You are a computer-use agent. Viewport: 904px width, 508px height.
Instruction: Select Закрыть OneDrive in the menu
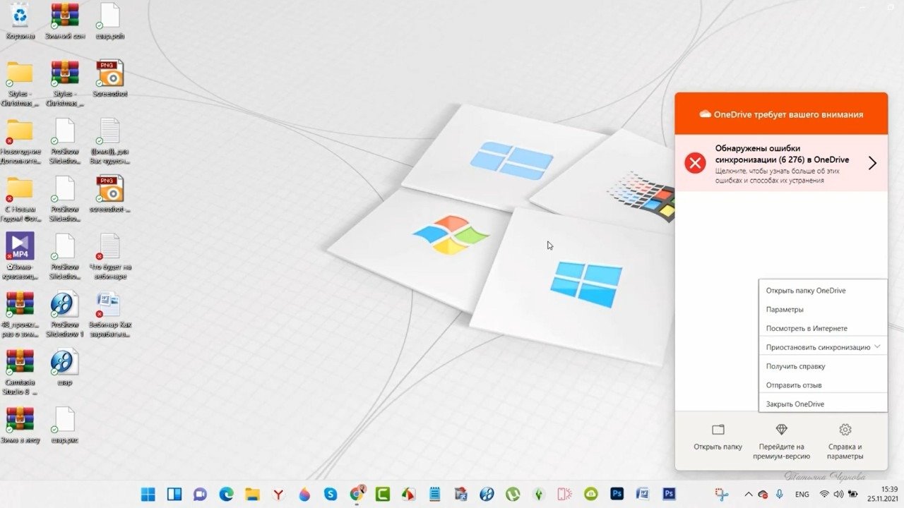[x=823, y=404]
